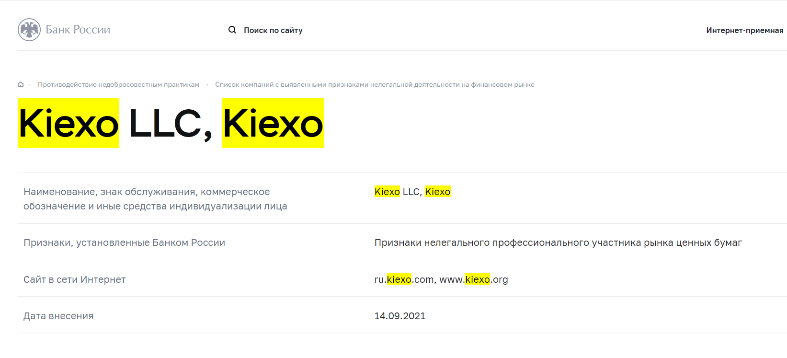This screenshot has height=358, width=787.
Task: Click the second highlighted 'Kiexo' in heading
Action: [x=273, y=123]
